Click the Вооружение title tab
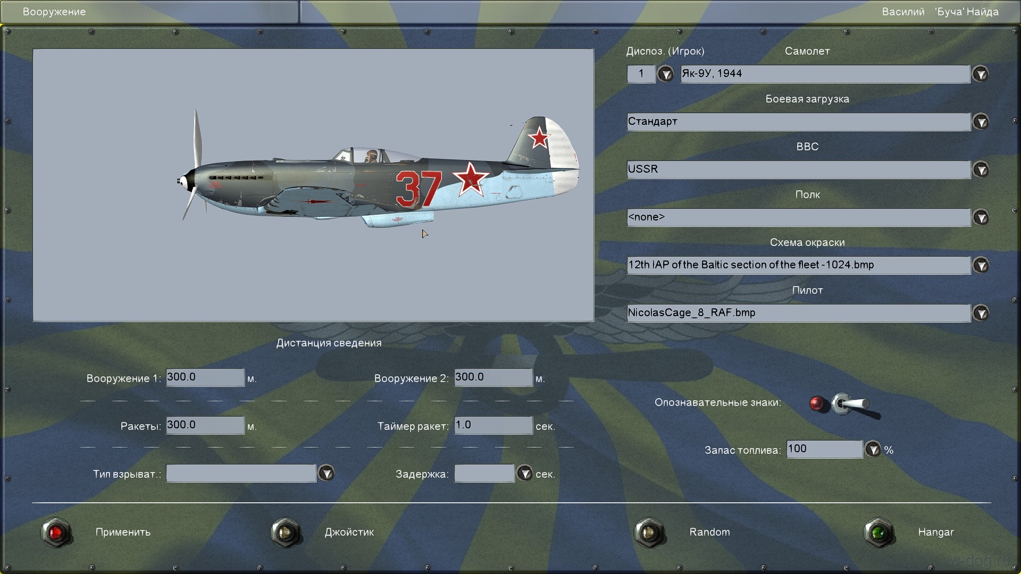Screen dimensions: 1021x574 (x=54, y=12)
